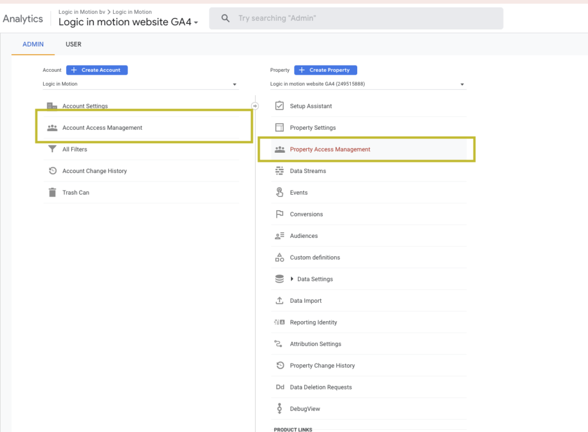This screenshot has width=588, height=432.
Task: Click the All Filters funnel icon
Action: coord(52,149)
